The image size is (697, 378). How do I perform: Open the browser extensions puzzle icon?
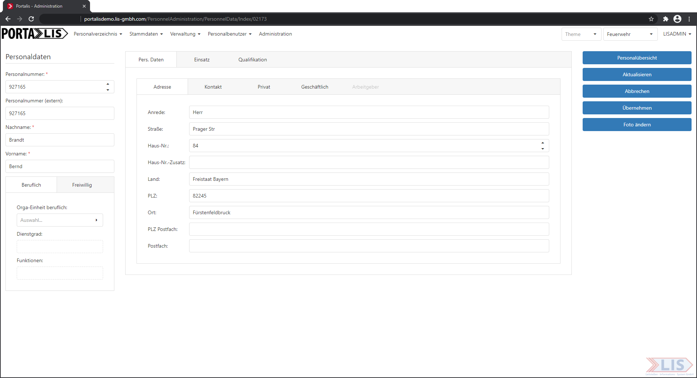pos(665,19)
